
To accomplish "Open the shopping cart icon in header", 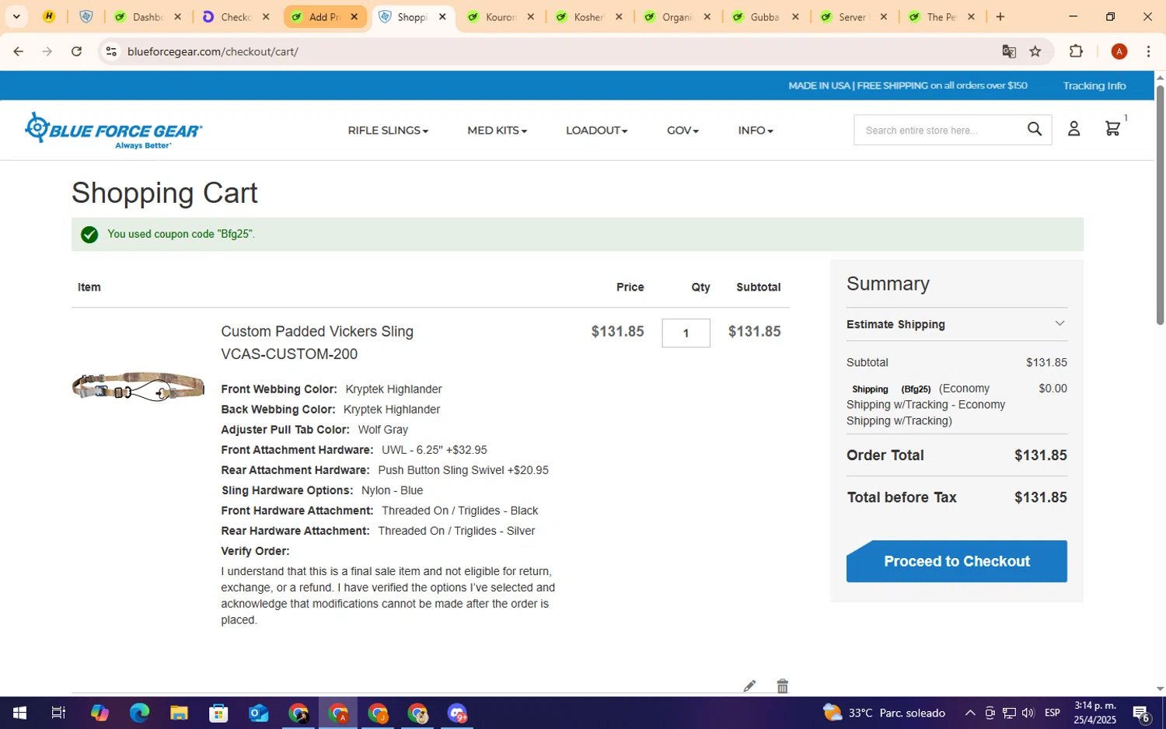I will click(1113, 129).
